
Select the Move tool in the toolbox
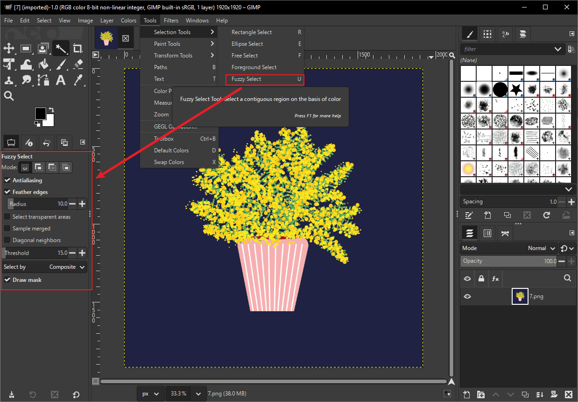[8, 48]
